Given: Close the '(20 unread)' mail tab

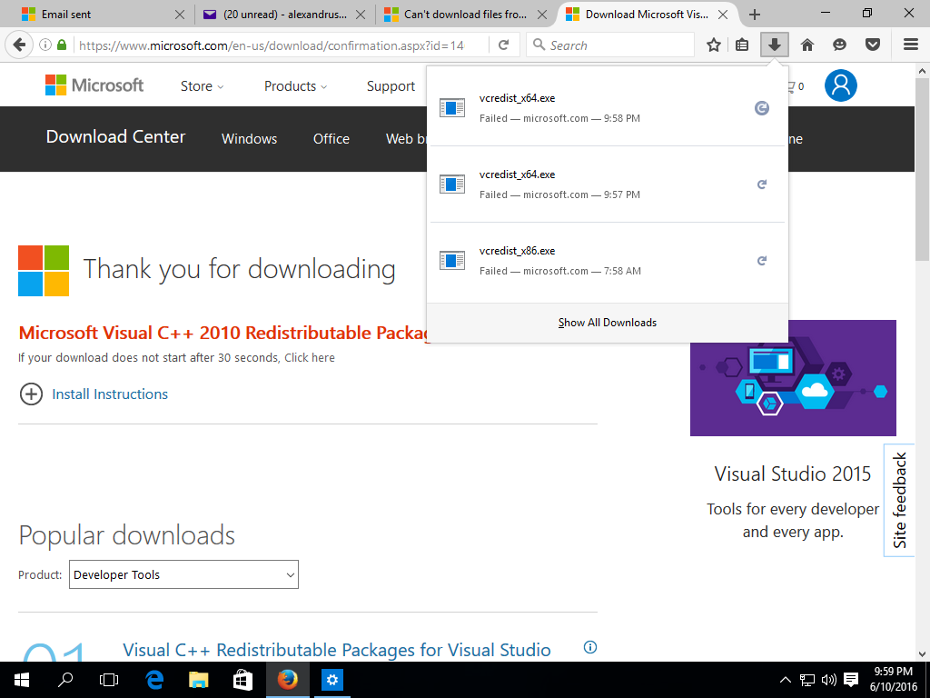Looking at the screenshot, I should [x=361, y=15].
